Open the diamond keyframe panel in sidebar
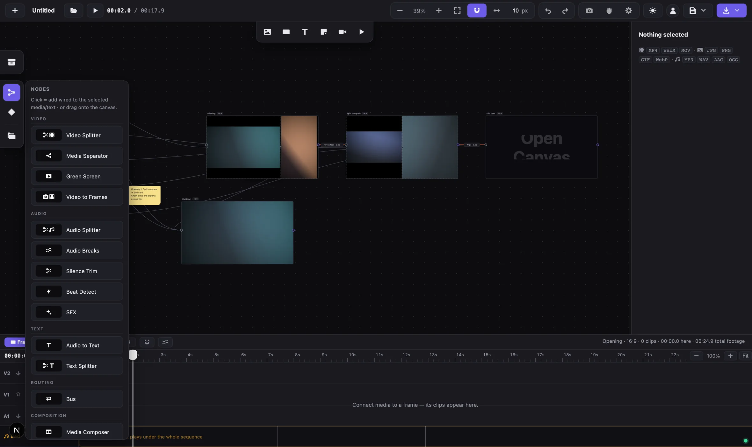 click(x=11, y=112)
